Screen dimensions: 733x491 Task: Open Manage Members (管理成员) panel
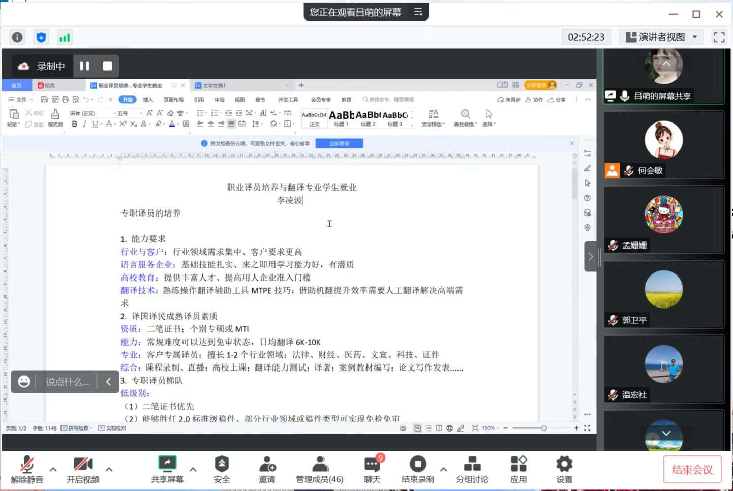[x=319, y=469]
